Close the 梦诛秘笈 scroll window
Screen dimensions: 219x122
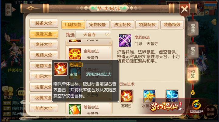(x=185, y=9)
